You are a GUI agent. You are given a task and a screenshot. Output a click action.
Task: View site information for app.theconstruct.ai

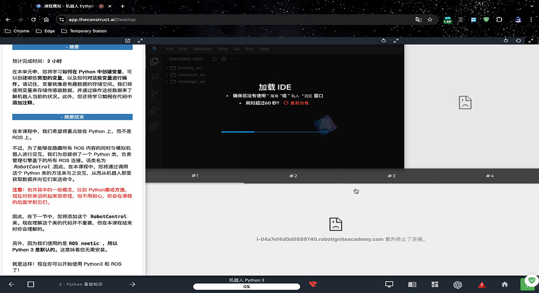pyautogui.click(x=62, y=19)
